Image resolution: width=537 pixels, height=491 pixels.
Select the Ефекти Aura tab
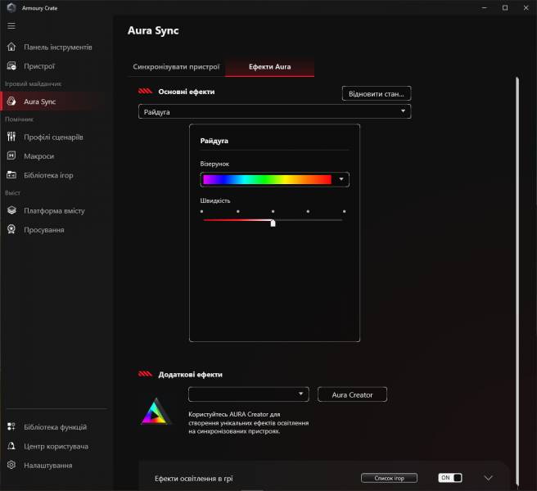[x=269, y=67]
